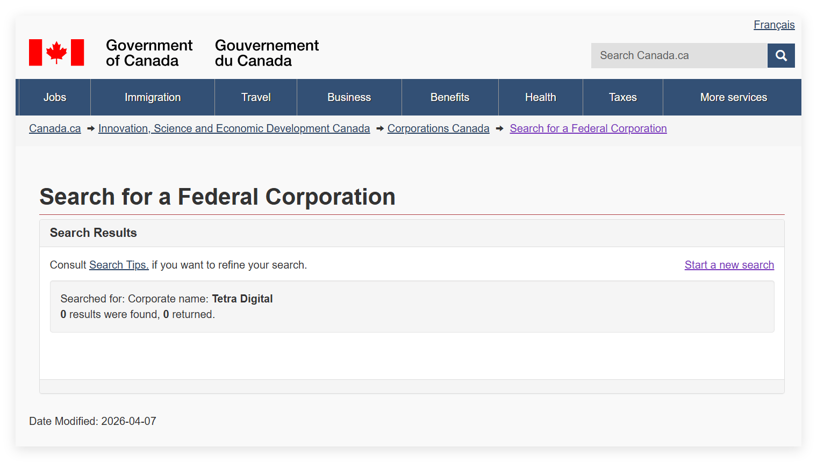Open the Travel menu item
The width and height of the screenshot is (817, 462).
(256, 97)
